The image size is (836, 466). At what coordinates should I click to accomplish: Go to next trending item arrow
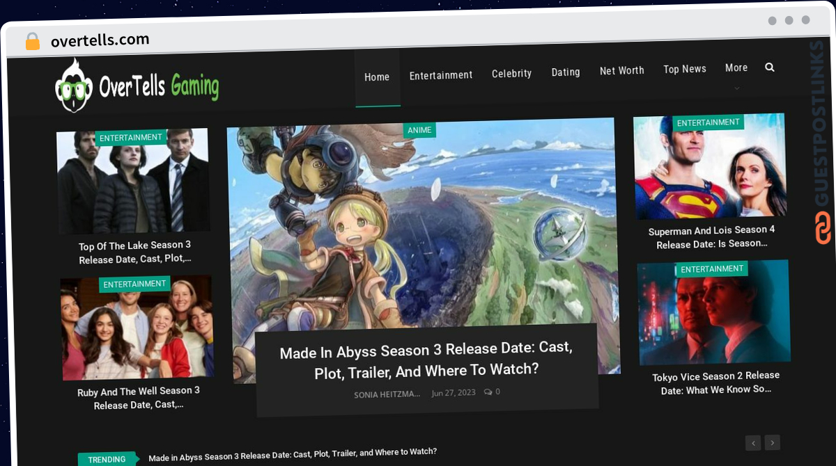(x=772, y=442)
